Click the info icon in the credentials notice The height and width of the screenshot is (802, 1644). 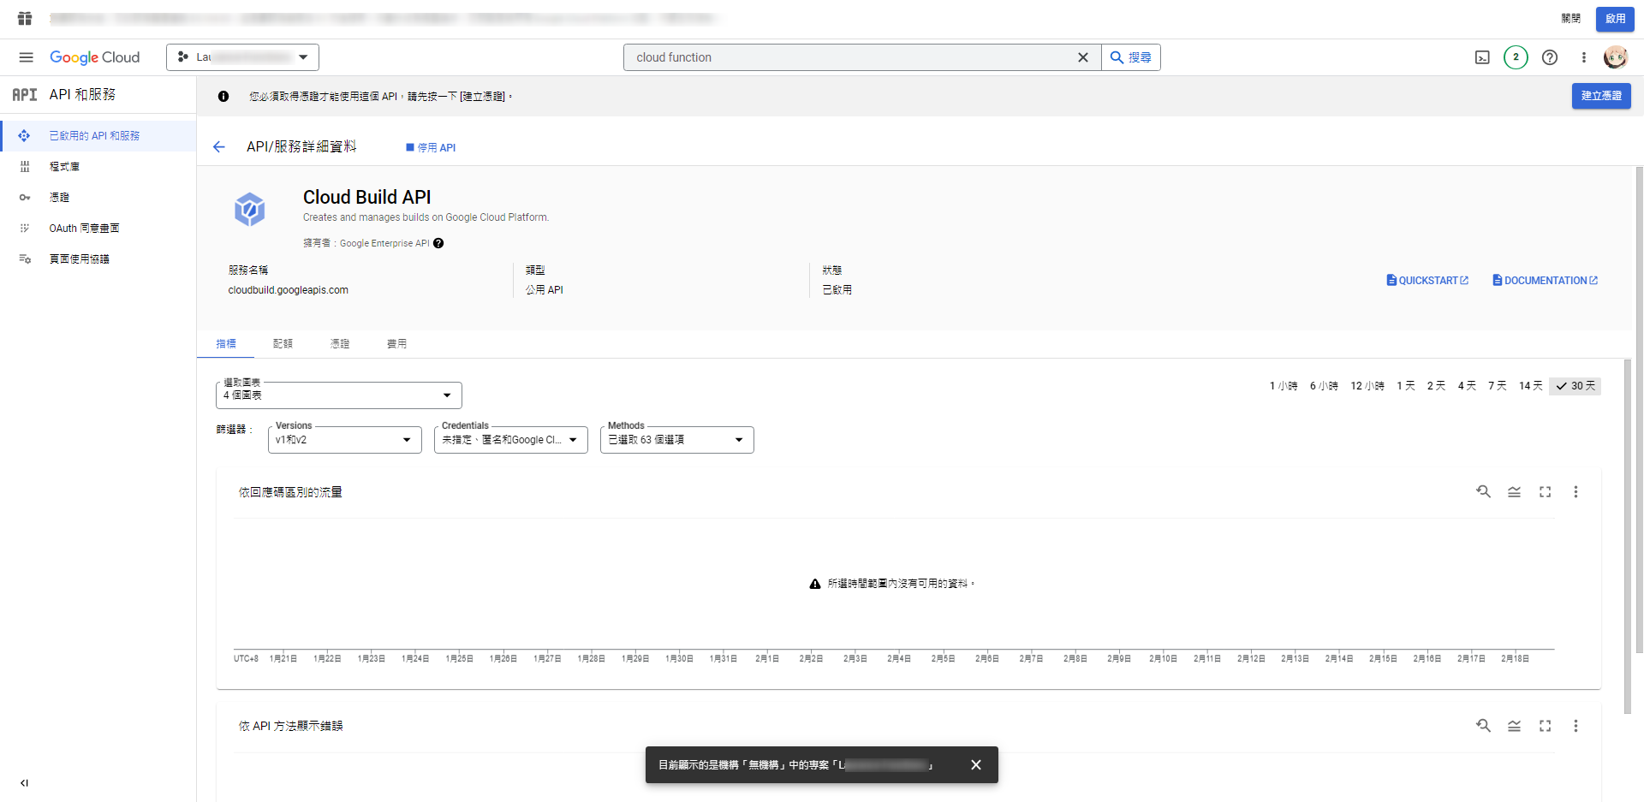point(223,97)
